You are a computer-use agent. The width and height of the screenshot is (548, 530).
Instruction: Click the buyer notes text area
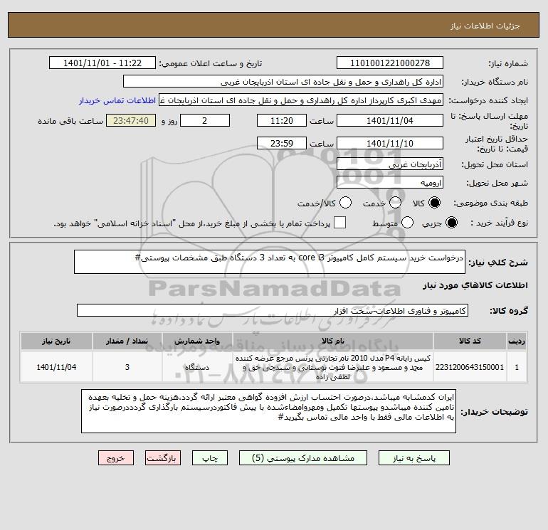[x=268, y=411]
